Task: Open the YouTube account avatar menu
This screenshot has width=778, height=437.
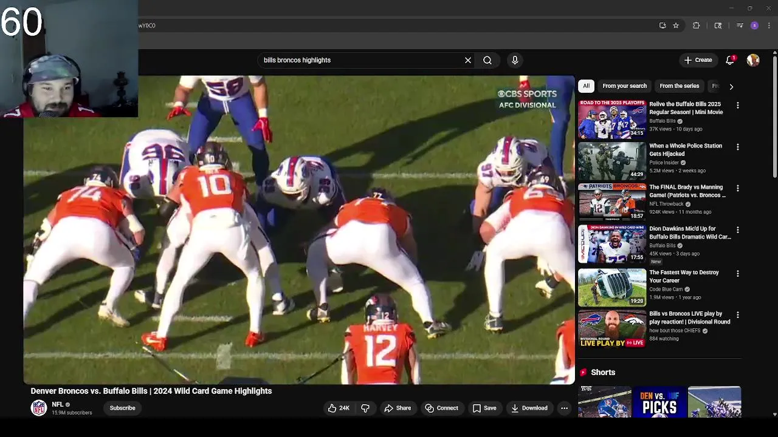Action: tap(753, 60)
